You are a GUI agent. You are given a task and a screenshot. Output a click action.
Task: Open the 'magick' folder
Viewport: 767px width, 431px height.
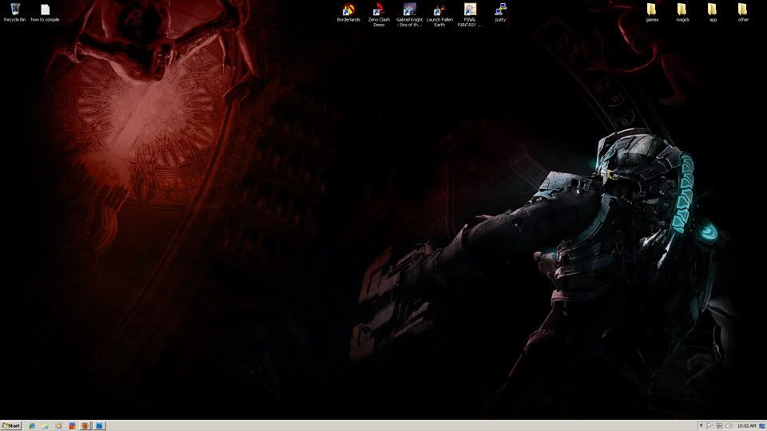click(682, 10)
